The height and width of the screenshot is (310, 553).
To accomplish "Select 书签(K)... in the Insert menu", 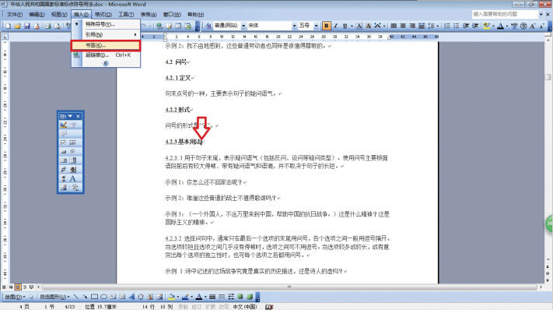I will 106,45.
